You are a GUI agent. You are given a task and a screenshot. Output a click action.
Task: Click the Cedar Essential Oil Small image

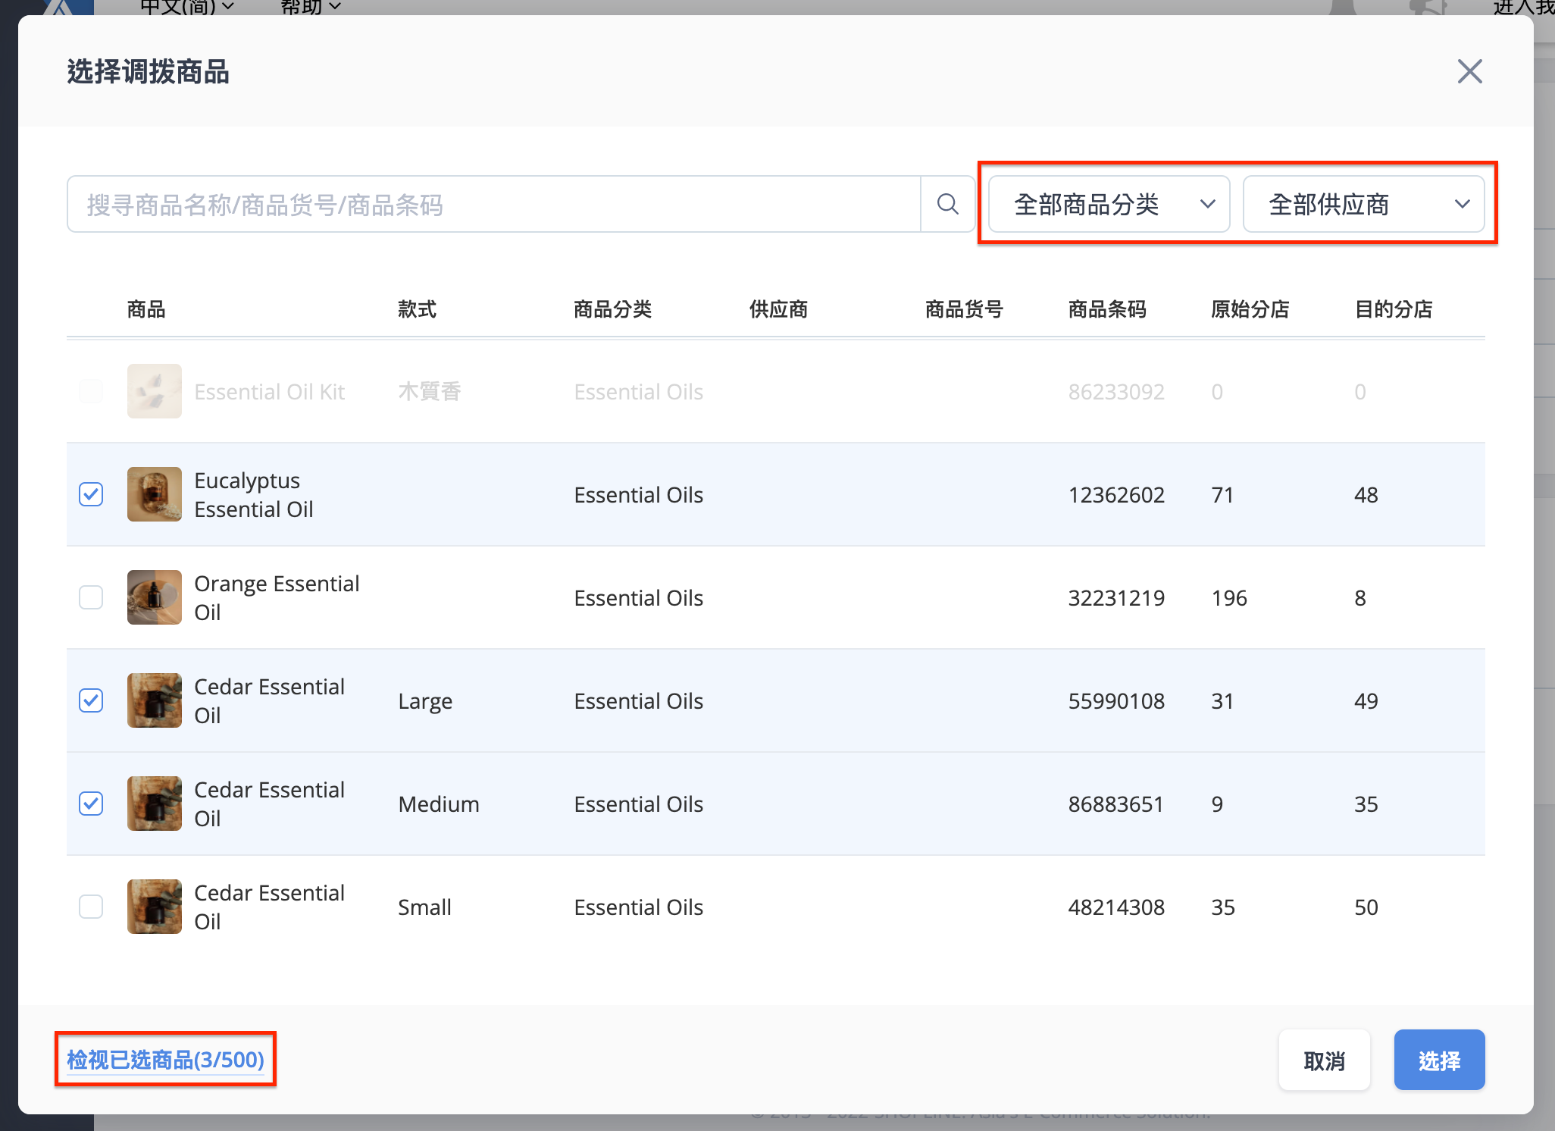pyautogui.click(x=155, y=907)
